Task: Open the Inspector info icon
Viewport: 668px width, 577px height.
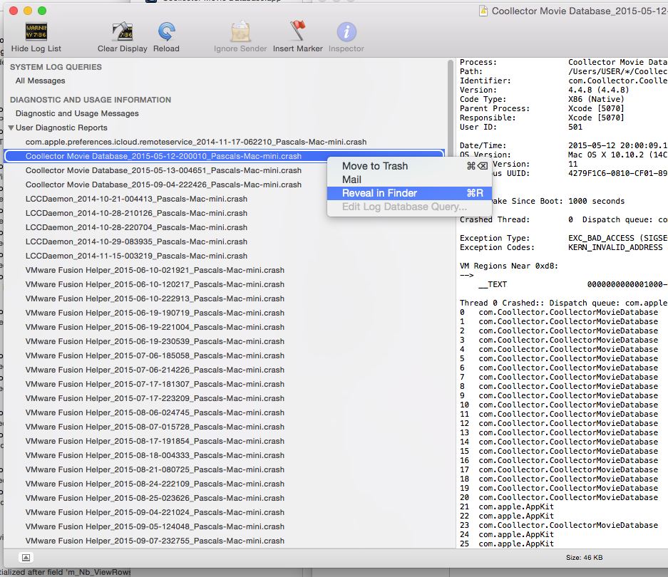Action: click(x=346, y=32)
